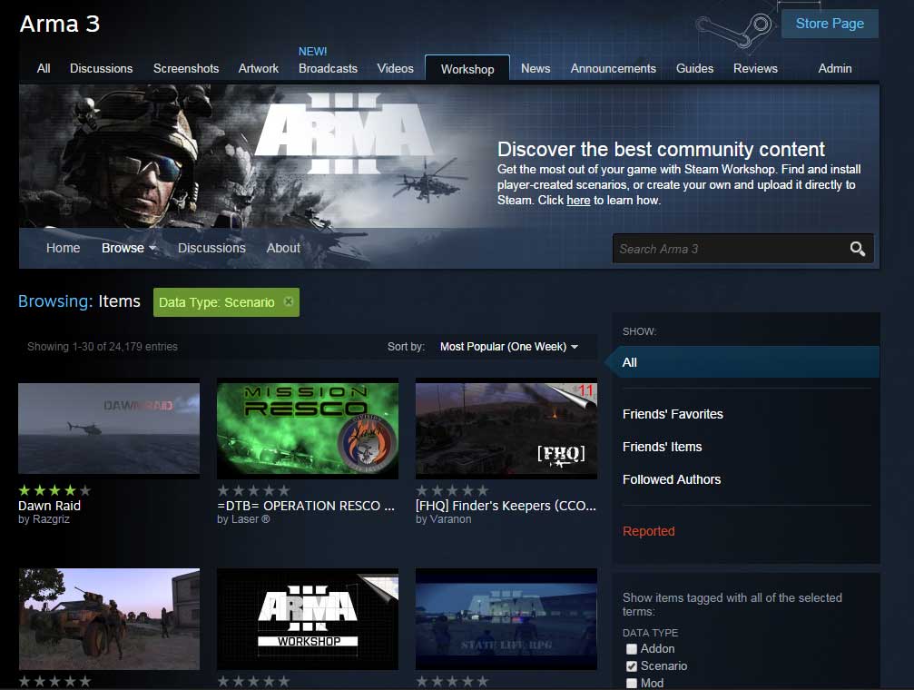Open the Discussions tab in top navigation
The width and height of the screenshot is (914, 690).
[102, 68]
